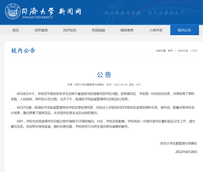
Task: Click the 同济大学 calligraphy title in header
Action: (x=38, y=10)
